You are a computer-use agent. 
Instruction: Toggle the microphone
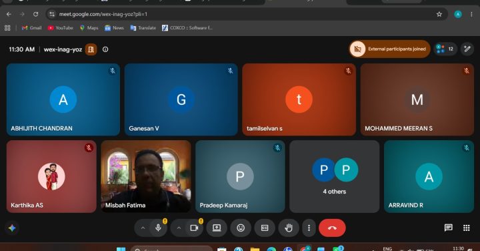click(158, 228)
